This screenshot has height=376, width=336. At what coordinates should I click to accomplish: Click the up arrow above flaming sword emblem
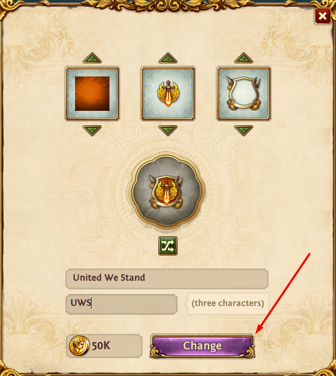coord(168,58)
